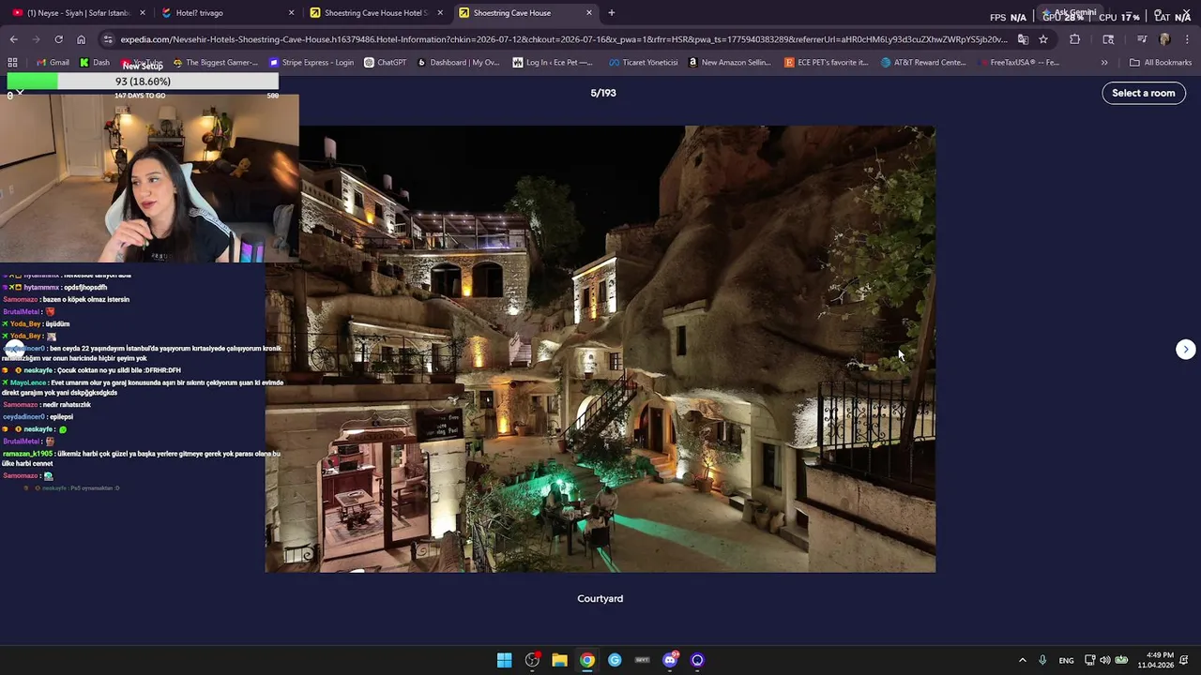Open the AT&T Reward Cente... bookmark
The height and width of the screenshot is (675, 1201).
pos(923,63)
